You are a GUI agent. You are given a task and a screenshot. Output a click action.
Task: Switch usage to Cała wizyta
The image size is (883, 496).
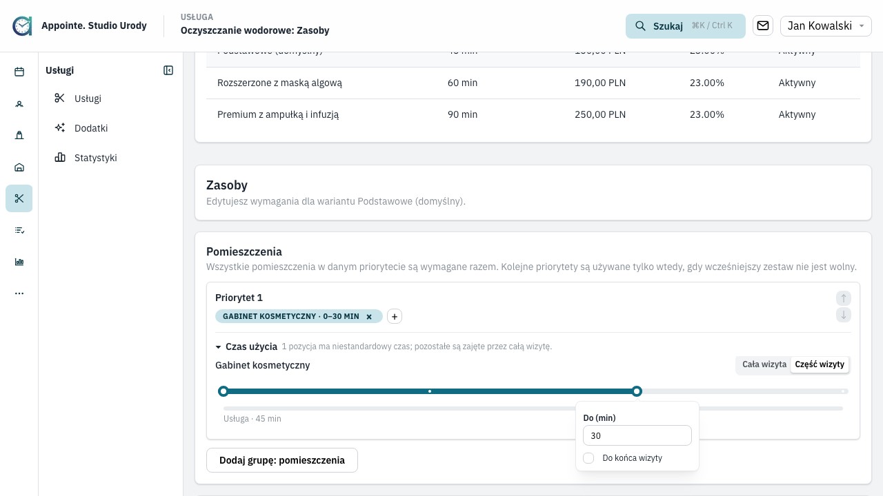pyautogui.click(x=764, y=364)
